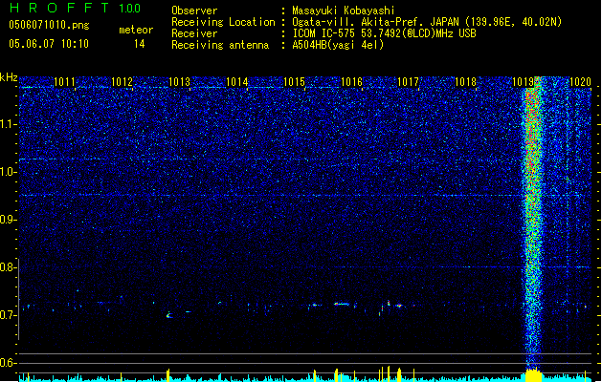This screenshot has height=382, width=602.
Task: Click the 1019 time marker
Action: pyautogui.click(x=524, y=82)
